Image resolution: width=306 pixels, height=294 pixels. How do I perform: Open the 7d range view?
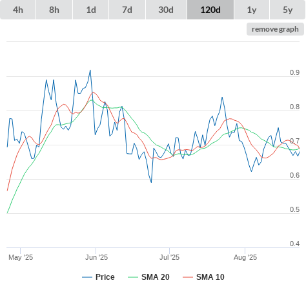tap(127, 10)
